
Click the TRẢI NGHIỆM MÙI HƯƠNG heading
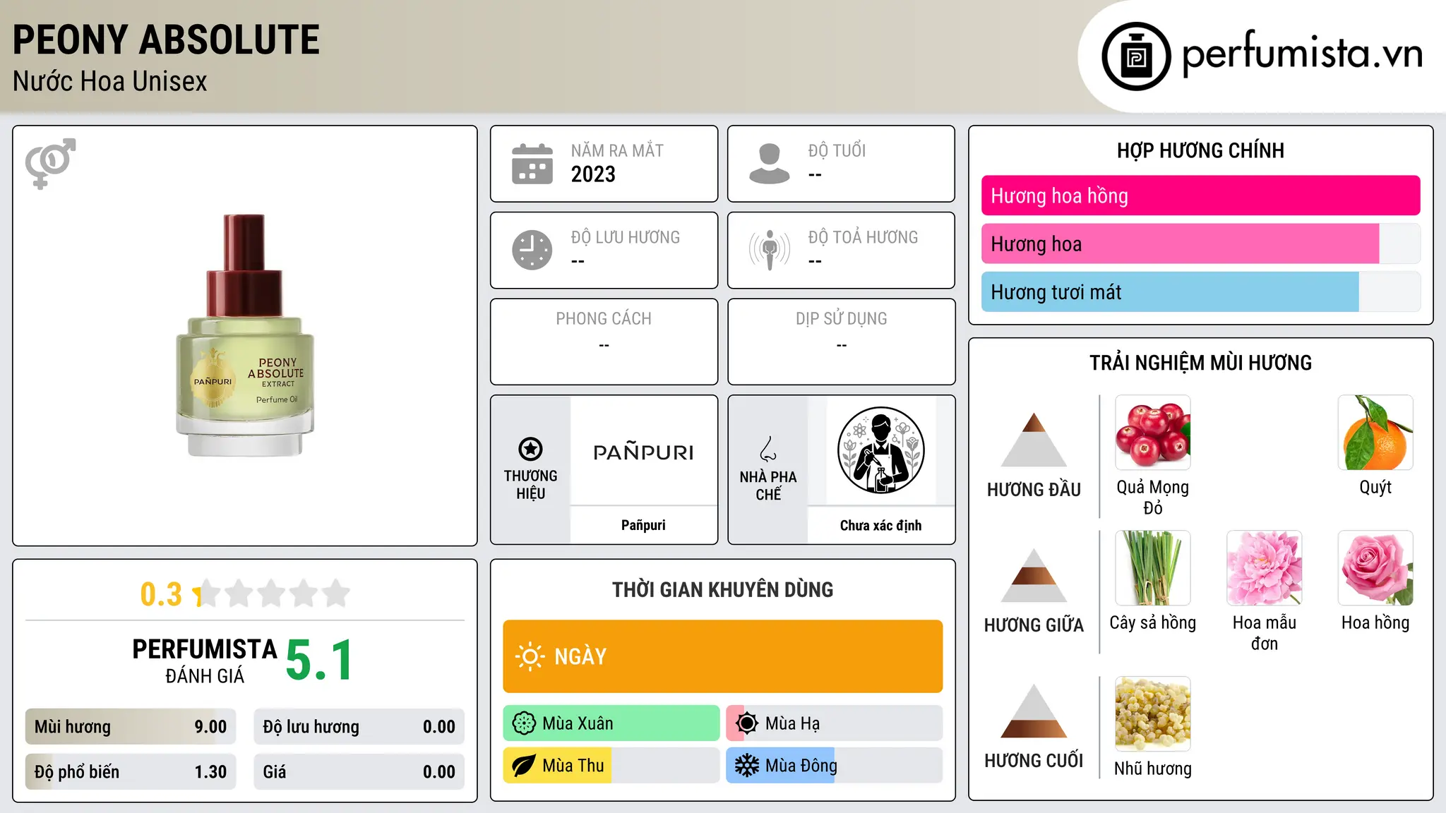tap(1200, 363)
